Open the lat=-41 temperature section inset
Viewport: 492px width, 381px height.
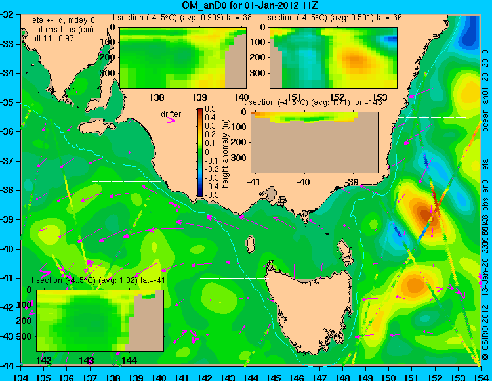[100, 321]
